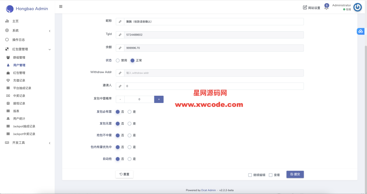Screen dimensions: 367x194
Task: Click the hamburger menu toggle icon
Action: 61,7
